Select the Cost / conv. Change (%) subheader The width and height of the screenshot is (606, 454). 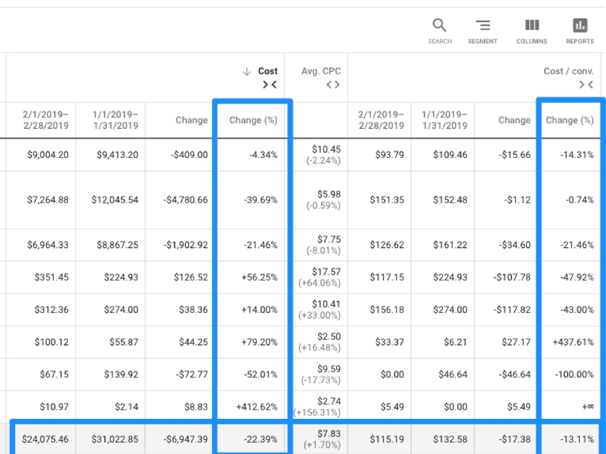(x=570, y=120)
